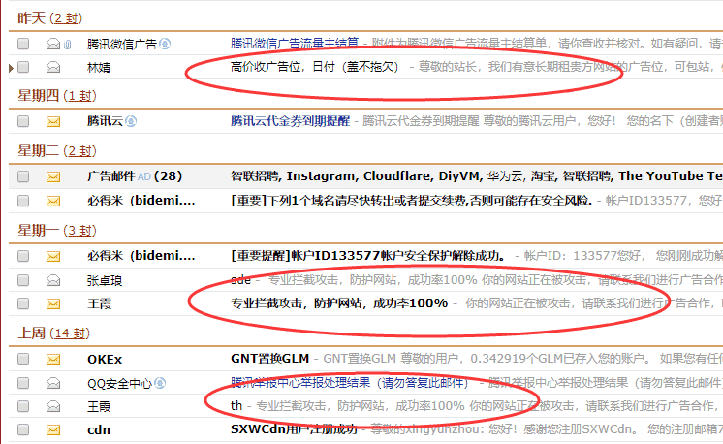
Task: Open the 'th' subject from 王霞
Action: pos(236,406)
